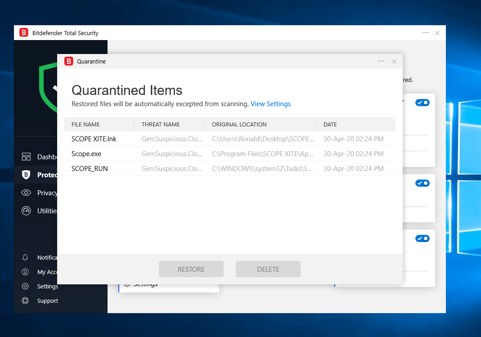
Task: Select the Protection shield icon
Action: pos(26,175)
